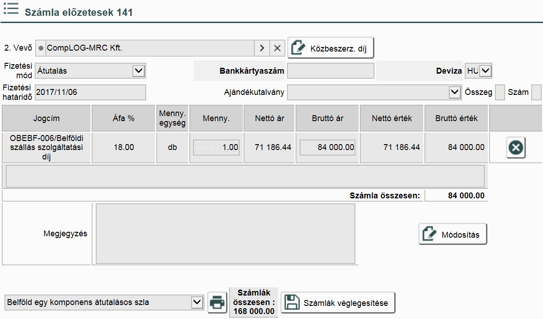Image resolution: width=543 pixels, height=319 pixels.
Task: Click the wide empty field below item row
Action: click(x=245, y=176)
